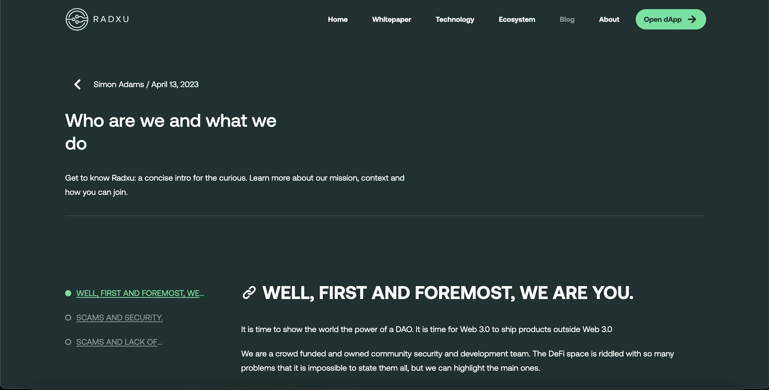The height and width of the screenshot is (390, 769).
Task: Go to the Whitepaper page
Action: click(391, 19)
